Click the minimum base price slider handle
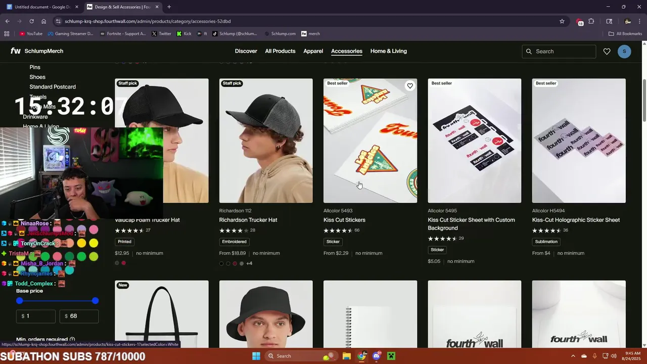Screen dimensions: 647x364 (x=20, y=301)
